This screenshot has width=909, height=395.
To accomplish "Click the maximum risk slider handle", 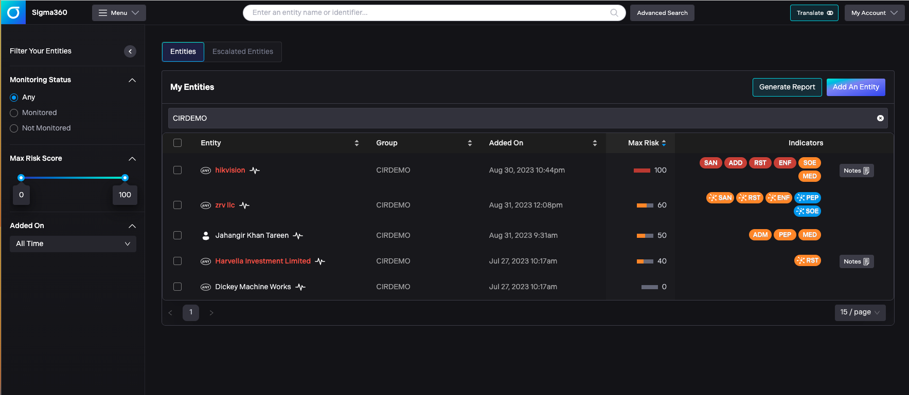I will pos(125,178).
